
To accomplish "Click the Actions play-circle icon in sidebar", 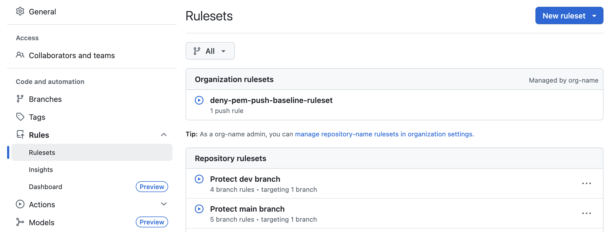I will coord(20,204).
